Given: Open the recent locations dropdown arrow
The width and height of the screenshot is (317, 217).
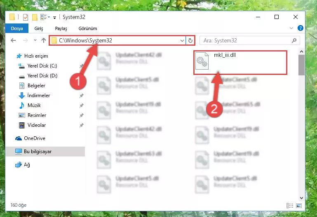Looking at the screenshot, I should [x=35, y=40].
